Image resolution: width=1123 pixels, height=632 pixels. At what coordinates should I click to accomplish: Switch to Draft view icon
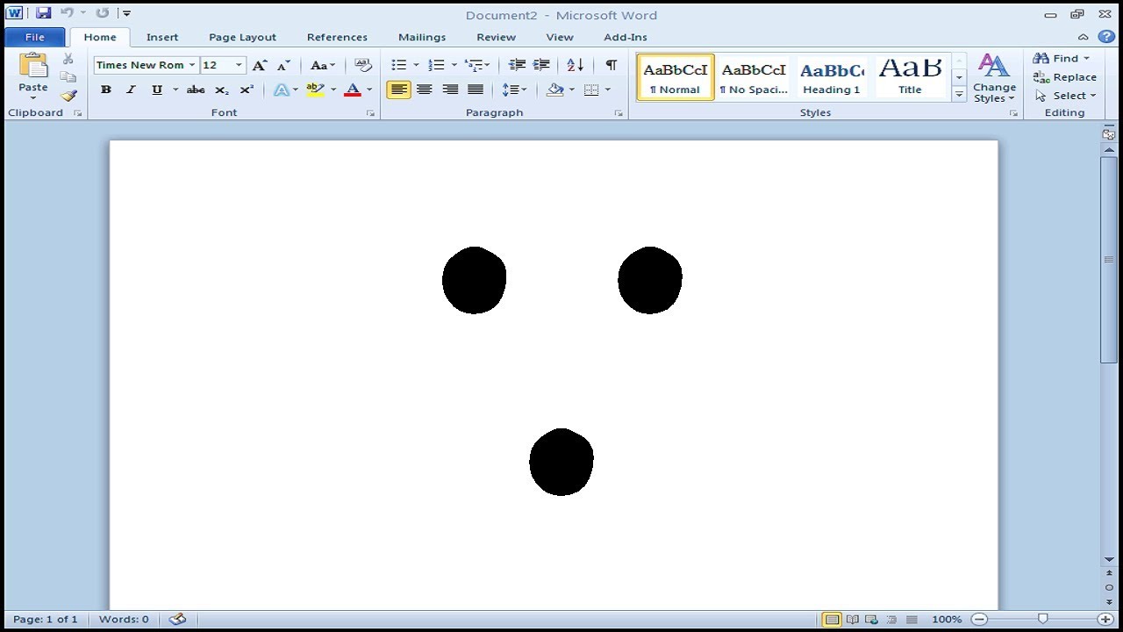pyautogui.click(x=912, y=619)
